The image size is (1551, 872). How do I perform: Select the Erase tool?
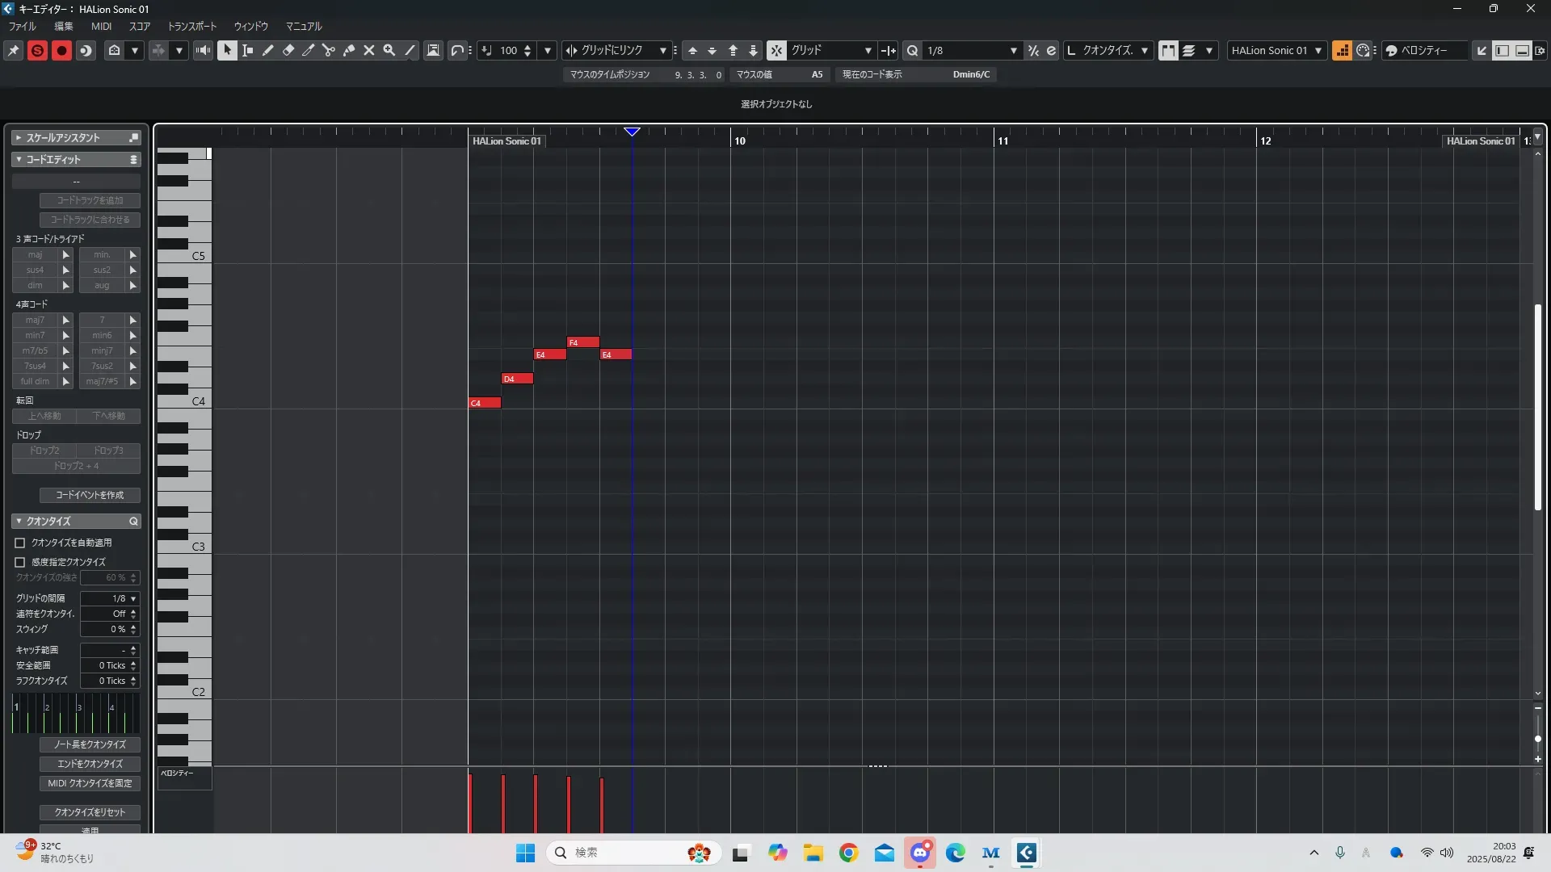coord(288,50)
